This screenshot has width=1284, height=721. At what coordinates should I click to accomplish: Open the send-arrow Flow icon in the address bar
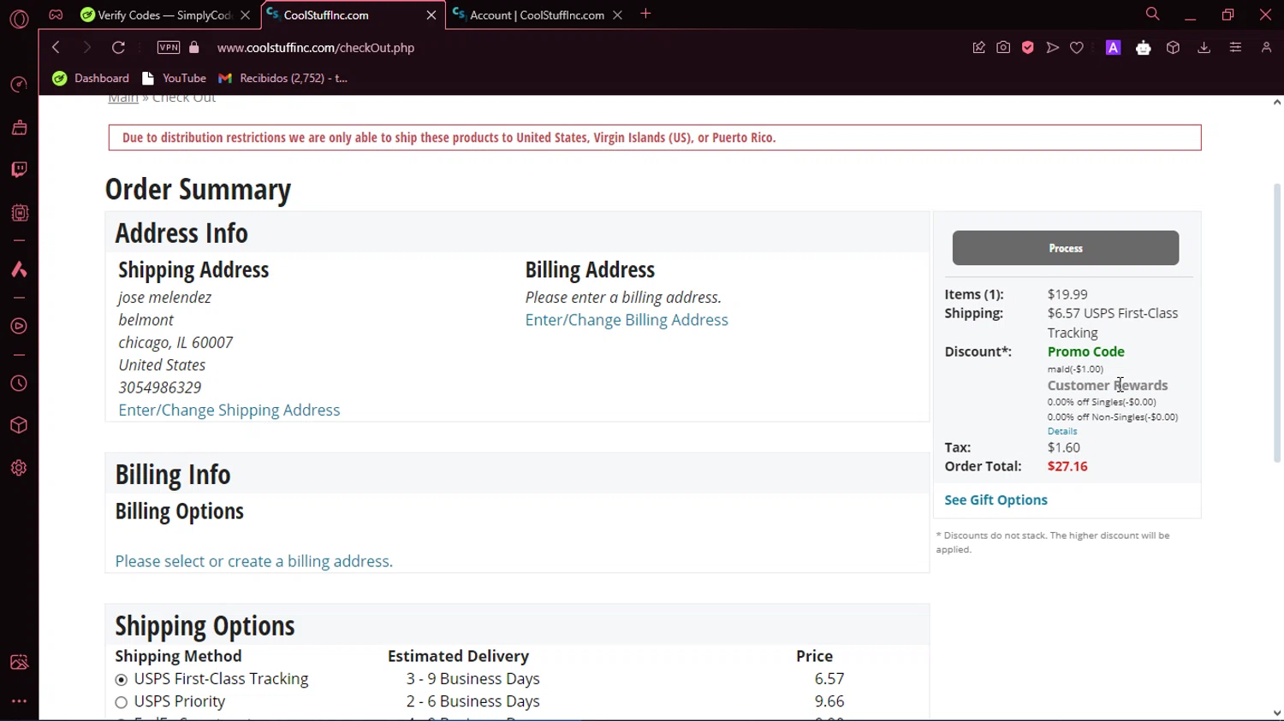[1053, 48]
